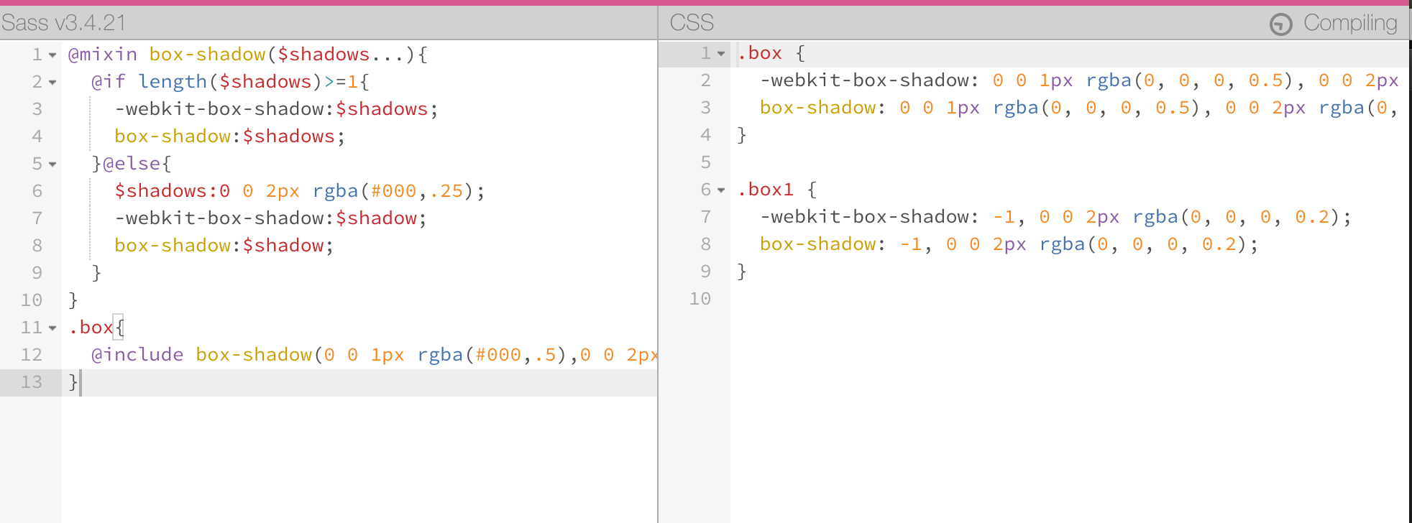
Task: Click length function in @if statement
Action: pyautogui.click(x=173, y=82)
